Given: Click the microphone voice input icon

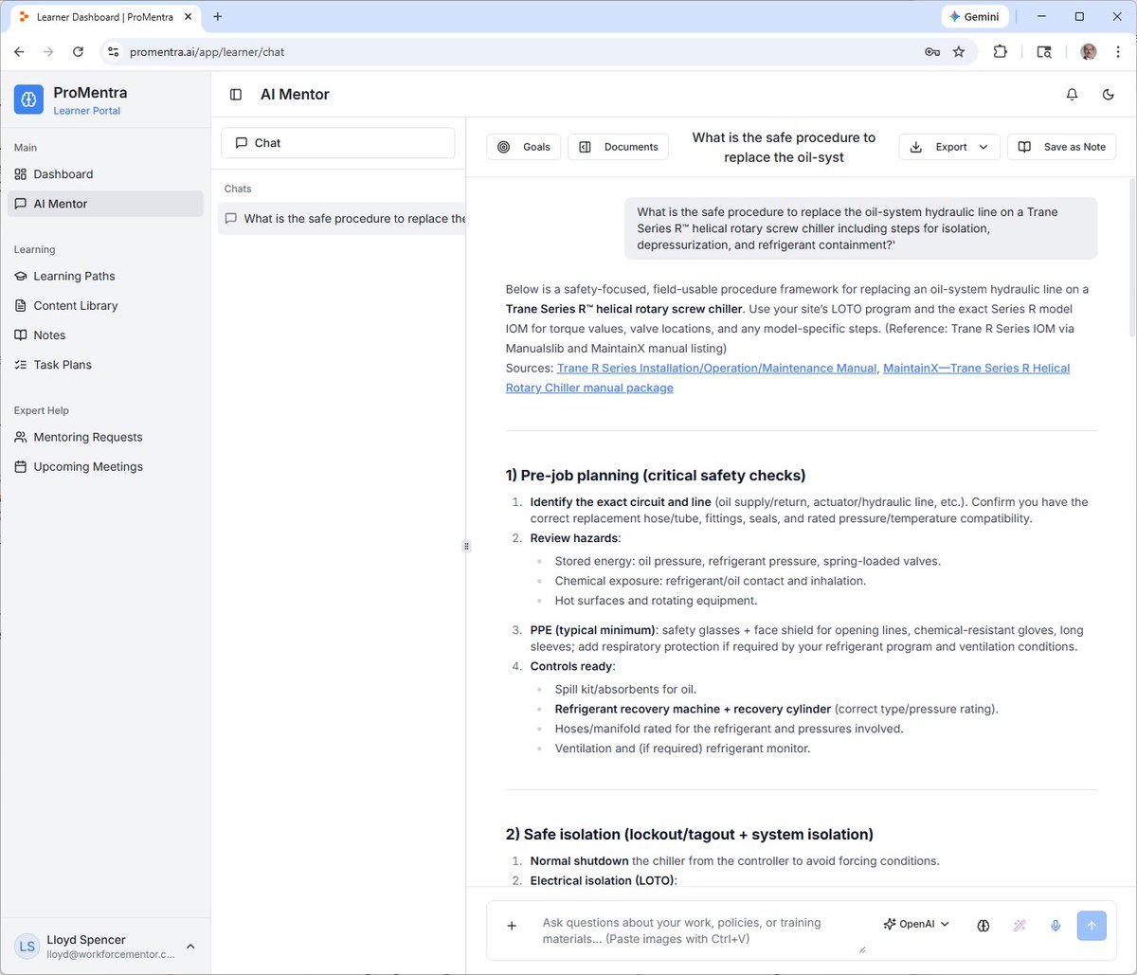Looking at the screenshot, I should (x=1056, y=926).
